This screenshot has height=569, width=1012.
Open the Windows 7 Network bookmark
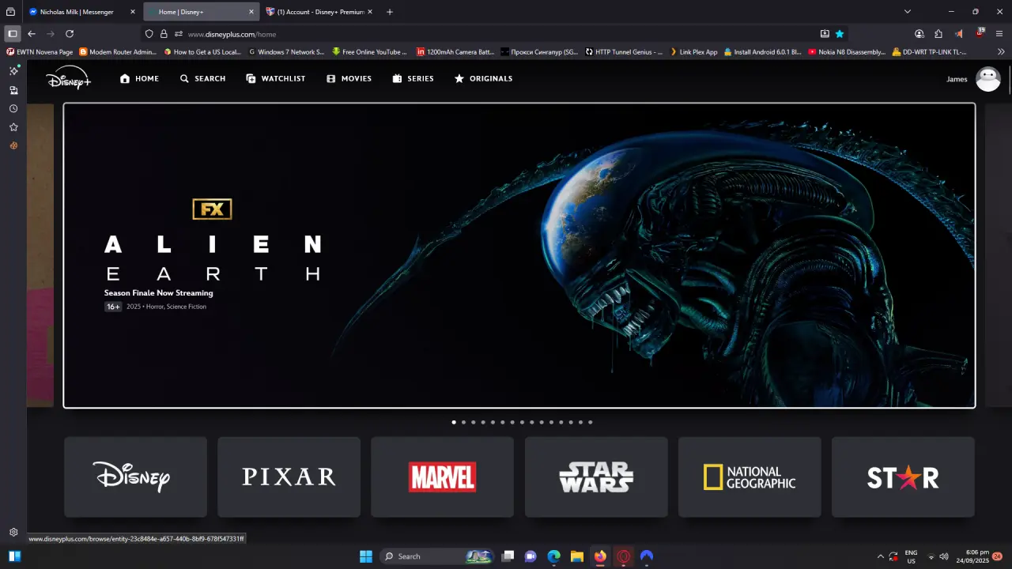pos(286,52)
